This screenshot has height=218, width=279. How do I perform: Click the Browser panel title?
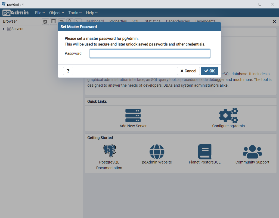pos(10,21)
